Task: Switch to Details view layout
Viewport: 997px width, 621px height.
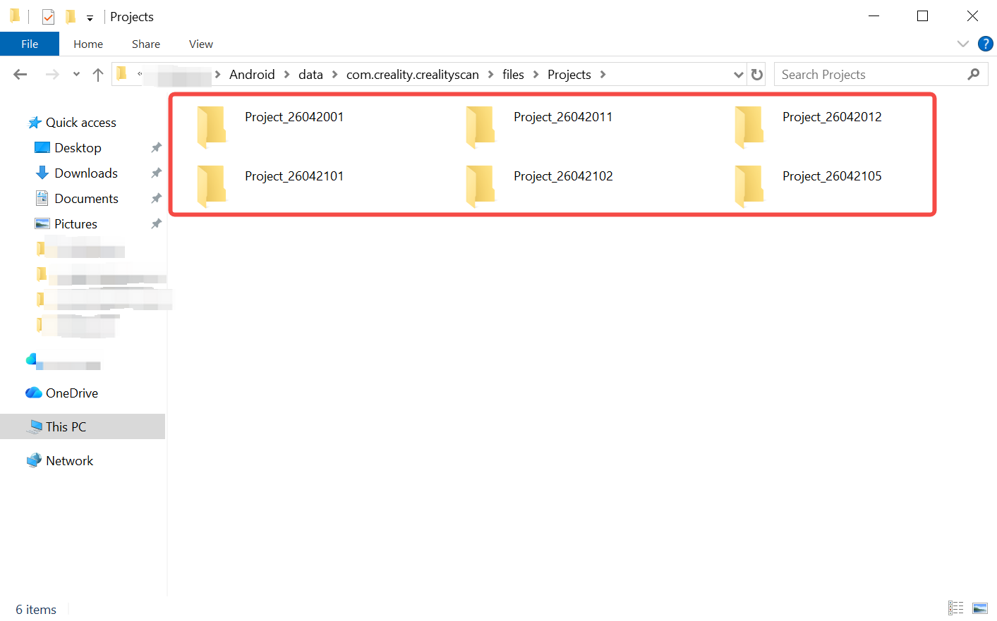Action: pyautogui.click(x=956, y=608)
